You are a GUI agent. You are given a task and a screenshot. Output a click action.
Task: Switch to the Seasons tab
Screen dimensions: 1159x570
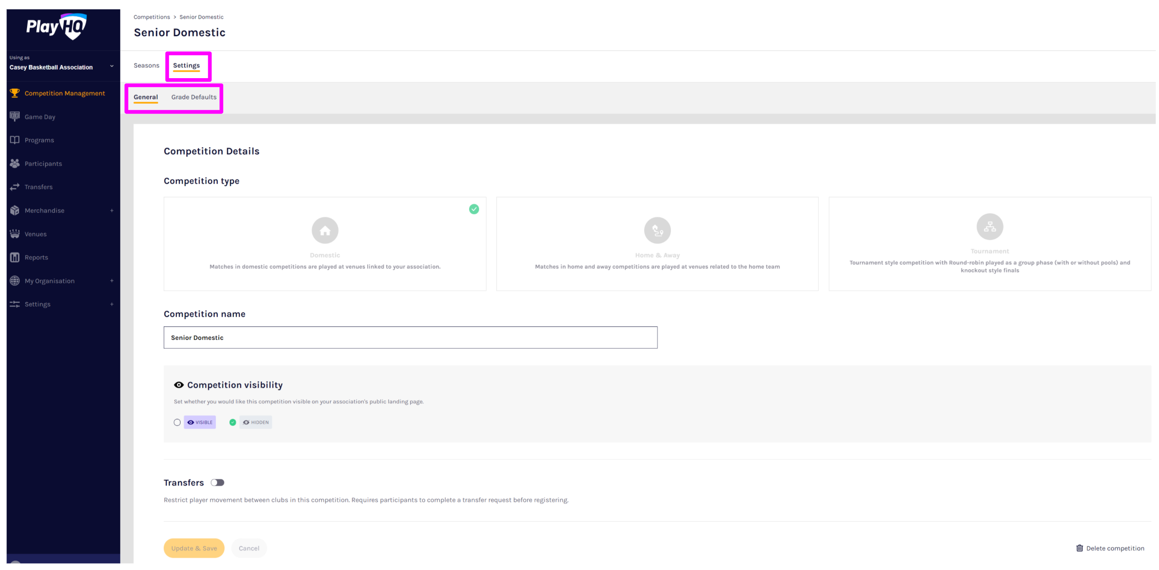click(146, 65)
